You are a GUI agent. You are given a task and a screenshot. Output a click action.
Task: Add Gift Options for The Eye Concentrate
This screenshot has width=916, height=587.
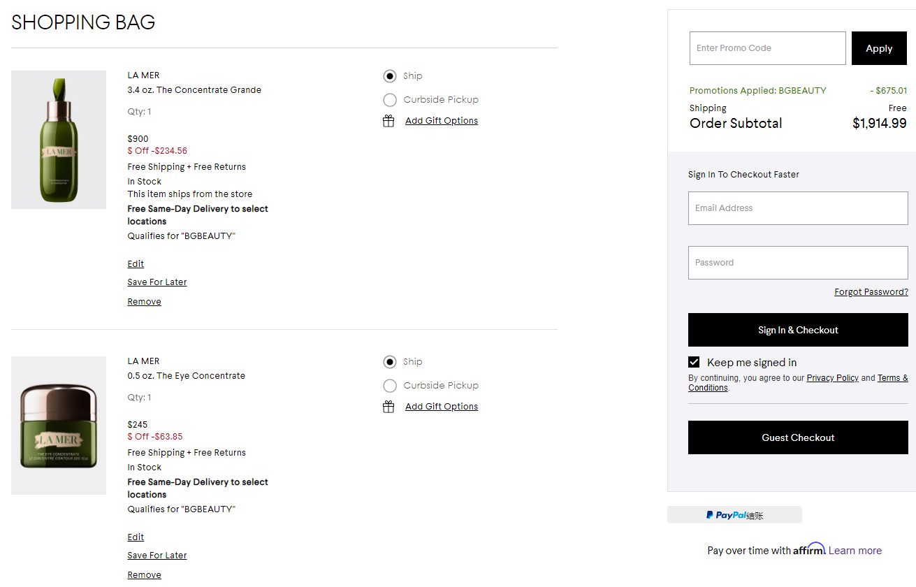click(x=442, y=407)
